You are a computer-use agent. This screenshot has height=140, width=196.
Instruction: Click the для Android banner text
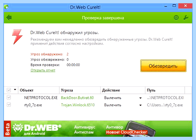point(34,133)
